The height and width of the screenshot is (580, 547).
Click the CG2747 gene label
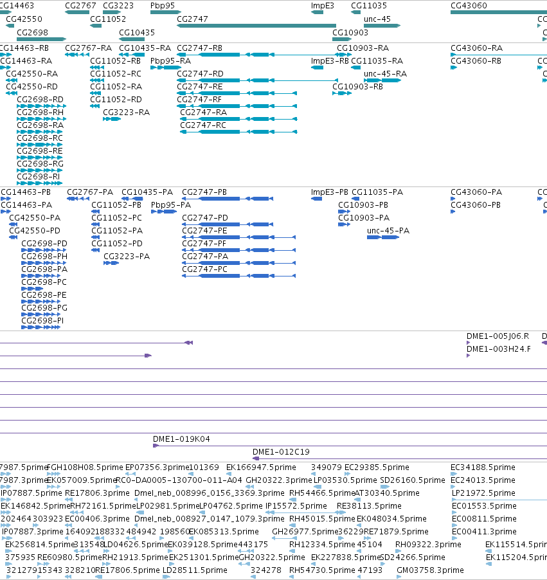pos(192,19)
